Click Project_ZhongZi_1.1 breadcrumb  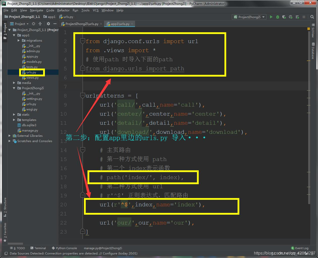point(22,17)
